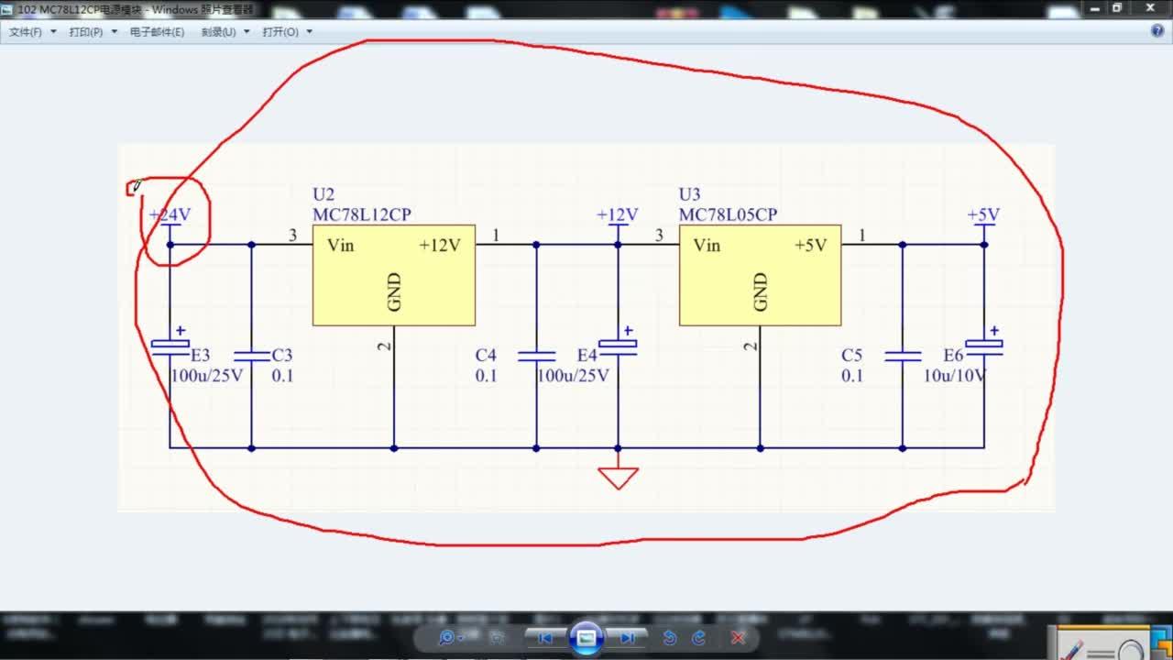Rotate the photo clockwise
The height and width of the screenshot is (660, 1173).
point(699,638)
